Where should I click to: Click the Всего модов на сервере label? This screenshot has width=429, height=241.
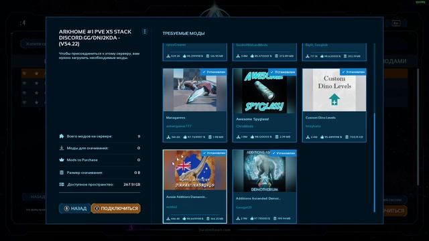(x=89, y=136)
